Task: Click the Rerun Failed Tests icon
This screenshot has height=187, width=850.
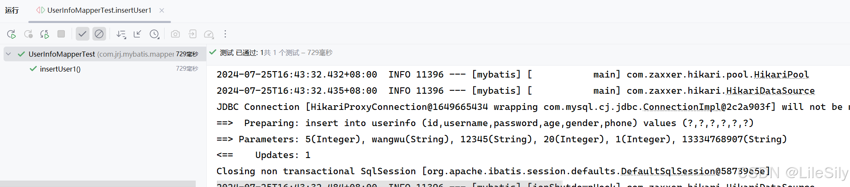Action: (x=28, y=34)
